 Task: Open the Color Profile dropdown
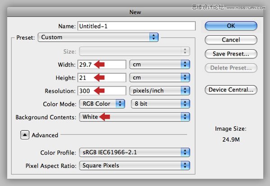pyautogui.click(x=135, y=152)
